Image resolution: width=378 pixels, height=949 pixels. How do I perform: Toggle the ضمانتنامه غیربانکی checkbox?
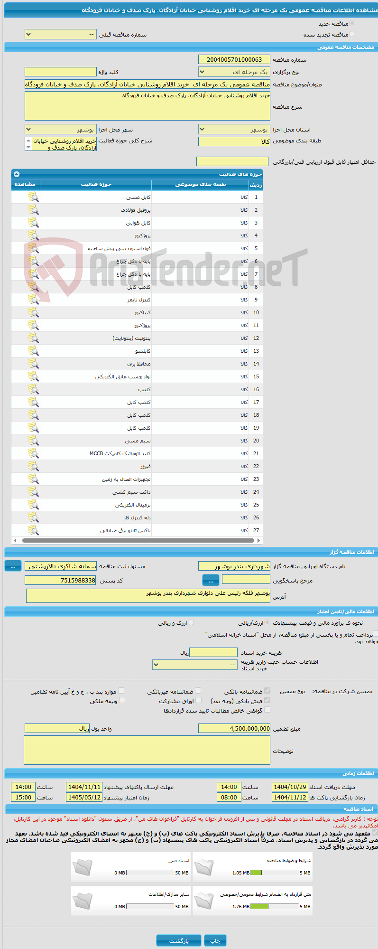(198, 691)
